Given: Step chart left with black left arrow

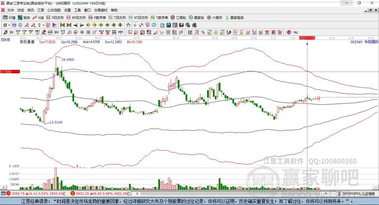Looking at the screenshot, I should [x=76, y=25].
